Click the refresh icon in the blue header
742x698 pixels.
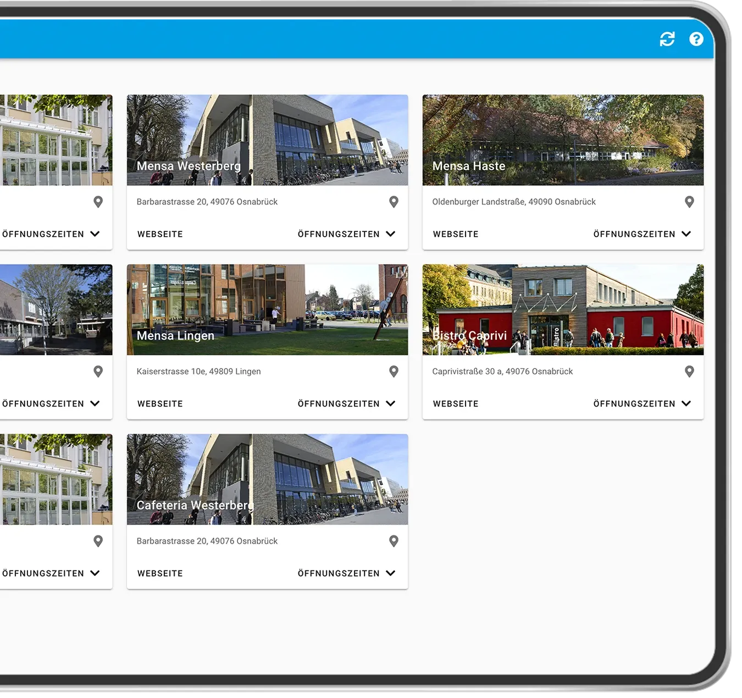[667, 39]
